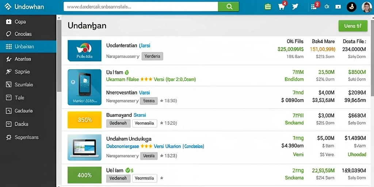Click the search URL input field

click(141, 7)
